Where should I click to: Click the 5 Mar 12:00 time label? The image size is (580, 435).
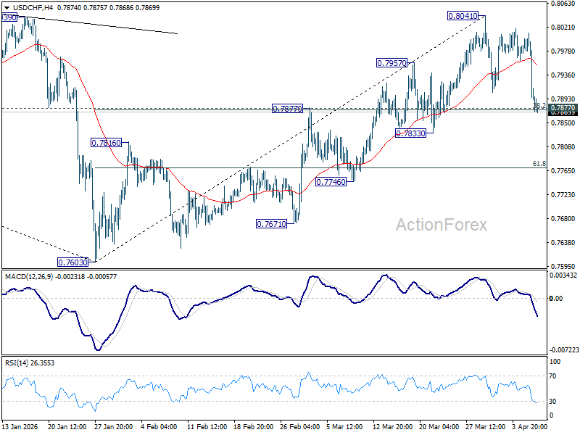point(345,426)
